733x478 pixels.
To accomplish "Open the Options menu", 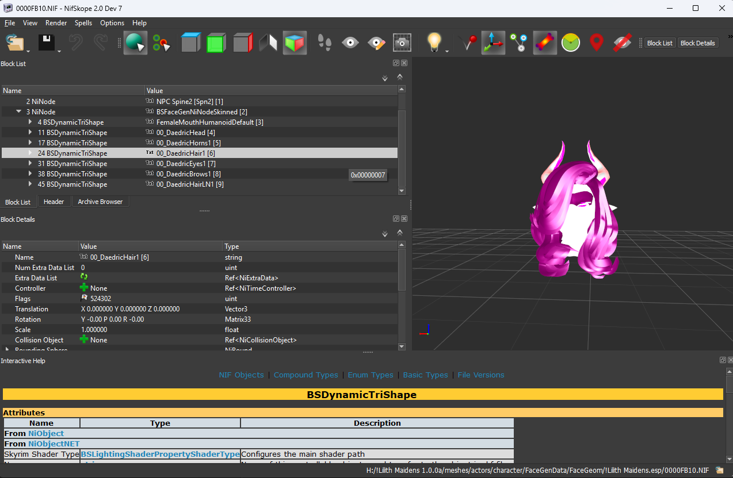I will click(112, 23).
